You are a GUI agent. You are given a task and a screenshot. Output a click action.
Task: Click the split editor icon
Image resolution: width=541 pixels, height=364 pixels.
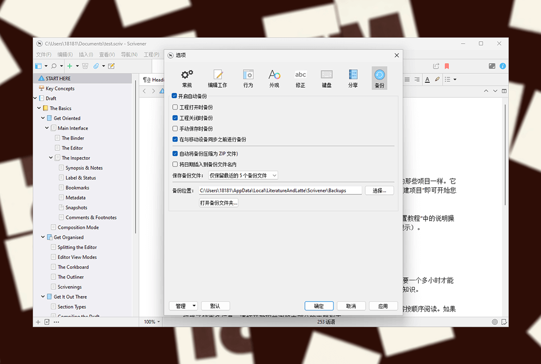click(x=504, y=91)
